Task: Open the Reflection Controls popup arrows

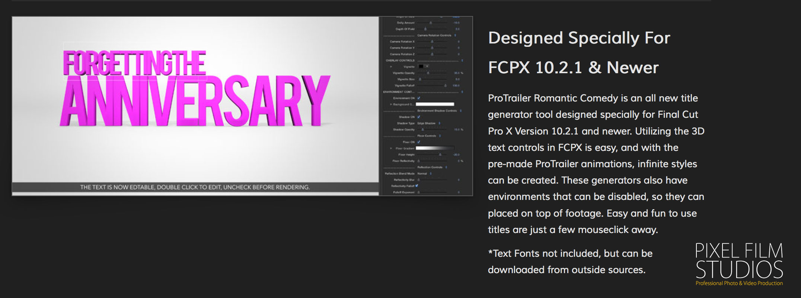Action: click(446, 167)
